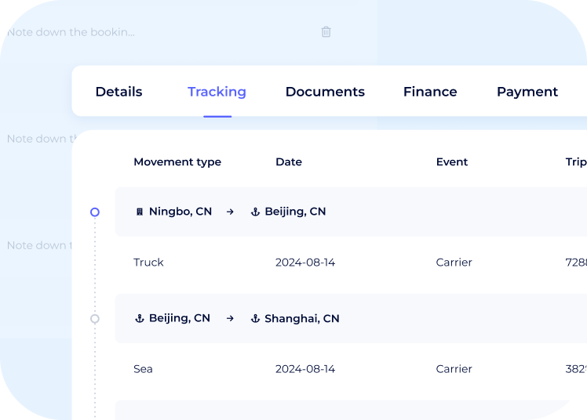
Task: Click arrow between Beijing and Shanghai
Action: (x=230, y=319)
